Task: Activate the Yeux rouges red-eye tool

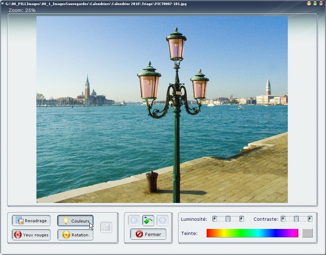Action: click(x=31, y=235)
